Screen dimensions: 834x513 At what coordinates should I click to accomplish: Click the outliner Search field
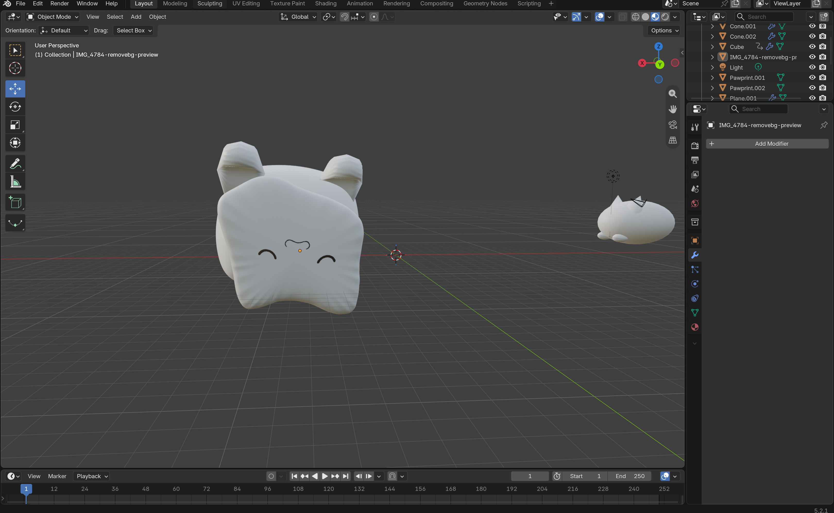[764, 17]
